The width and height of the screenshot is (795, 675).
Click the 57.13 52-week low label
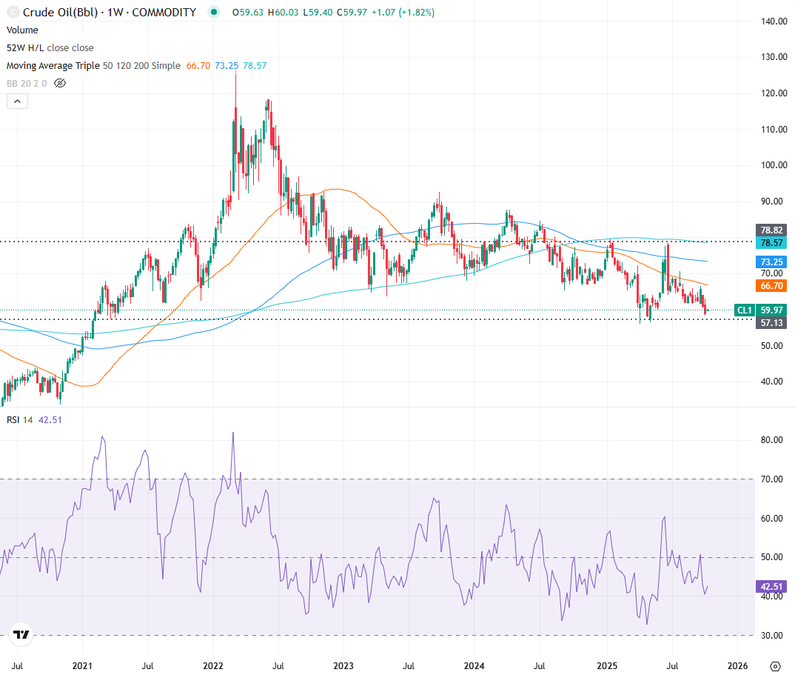tap(771, 323)
